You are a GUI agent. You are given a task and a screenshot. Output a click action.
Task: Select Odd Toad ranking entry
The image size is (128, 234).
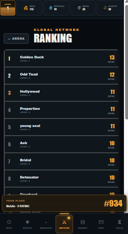coord(62,76)
